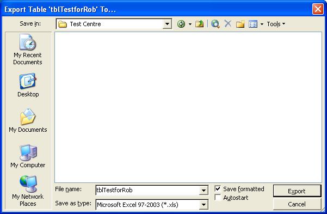The image size is (327, 214).
Task: Create New Folder icon in toolbar
Action: coord(240,24)
